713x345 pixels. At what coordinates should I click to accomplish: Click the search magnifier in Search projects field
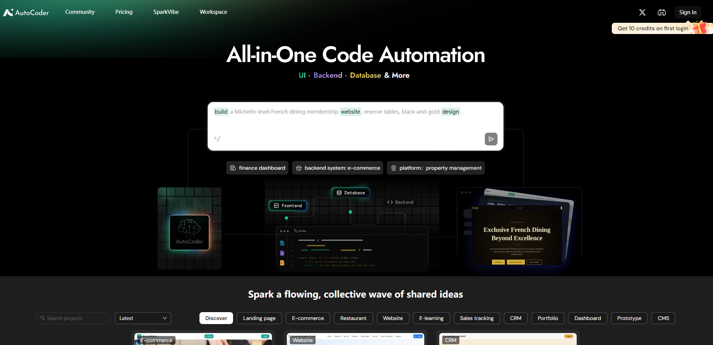click(x=43, y=318)
